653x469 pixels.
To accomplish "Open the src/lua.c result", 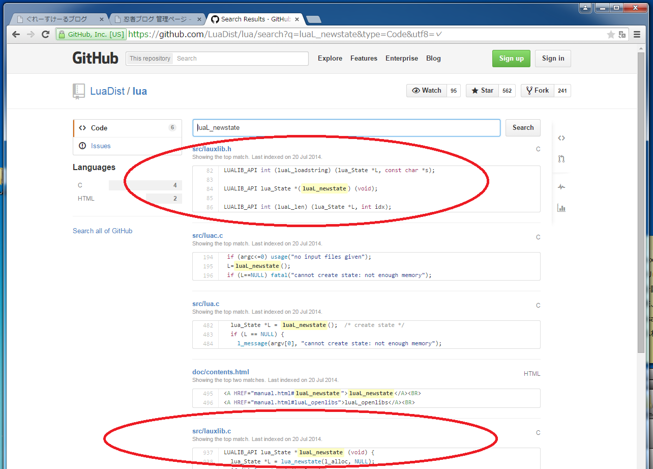I will tap(205, 304).
